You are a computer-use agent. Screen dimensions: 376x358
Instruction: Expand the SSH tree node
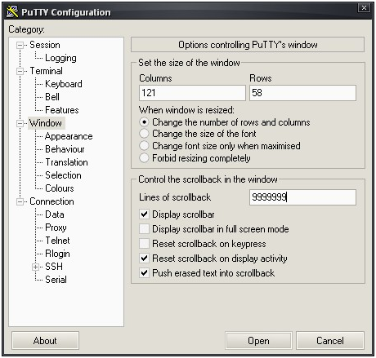pyautogui.click(x=35, y=267)
